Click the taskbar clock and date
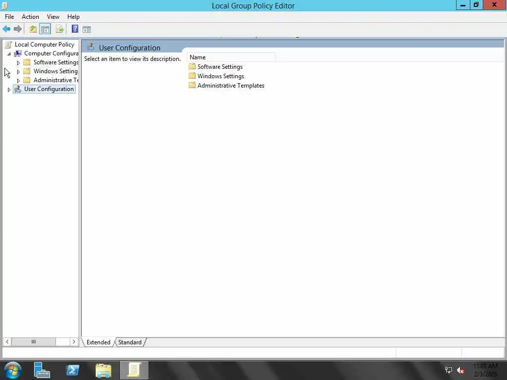The image size is (507, 380). pos(485,370)
